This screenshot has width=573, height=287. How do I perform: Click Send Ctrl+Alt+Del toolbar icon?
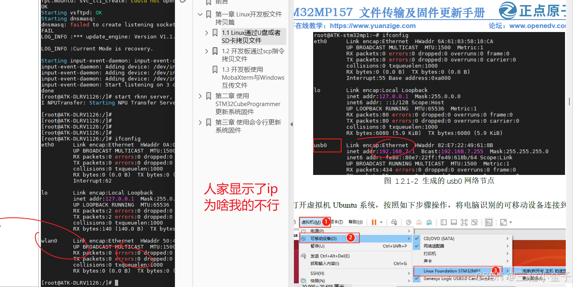(x=394, y=222)
